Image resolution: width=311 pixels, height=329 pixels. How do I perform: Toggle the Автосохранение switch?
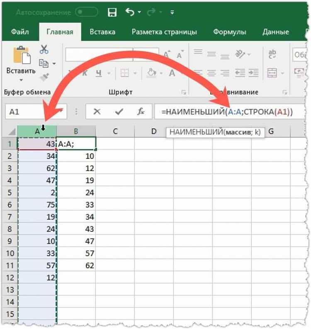87,12
